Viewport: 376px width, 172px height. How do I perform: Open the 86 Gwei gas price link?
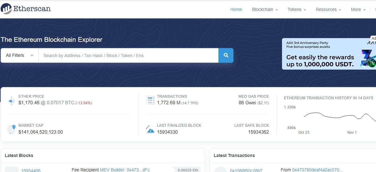pos(247,102)
